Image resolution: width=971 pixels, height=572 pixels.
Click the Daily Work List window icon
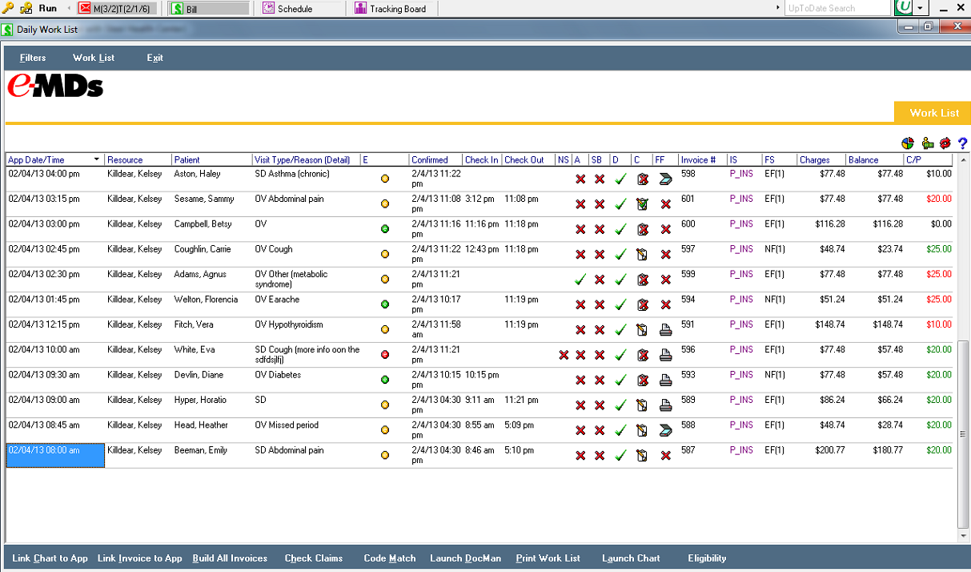coord(7,30)
